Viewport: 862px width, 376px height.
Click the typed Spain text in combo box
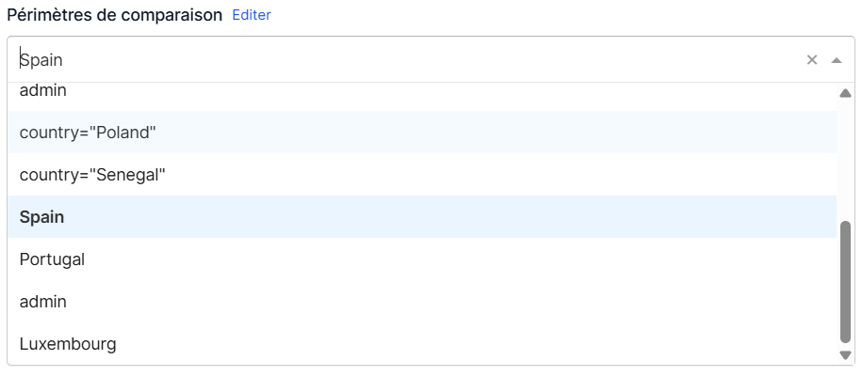41,60
